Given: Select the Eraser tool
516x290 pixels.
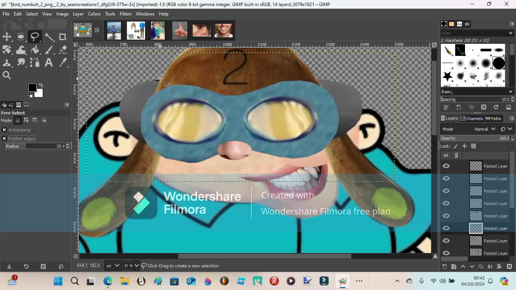Looking at the screenshot, I should pos(63,49).
